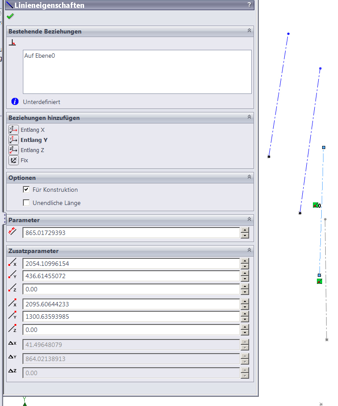Image resolution: width=338 pixels, height=406 pixels.
Task: Select bottom endpoint of the light blue selected line
Action: tap(320, 275)
